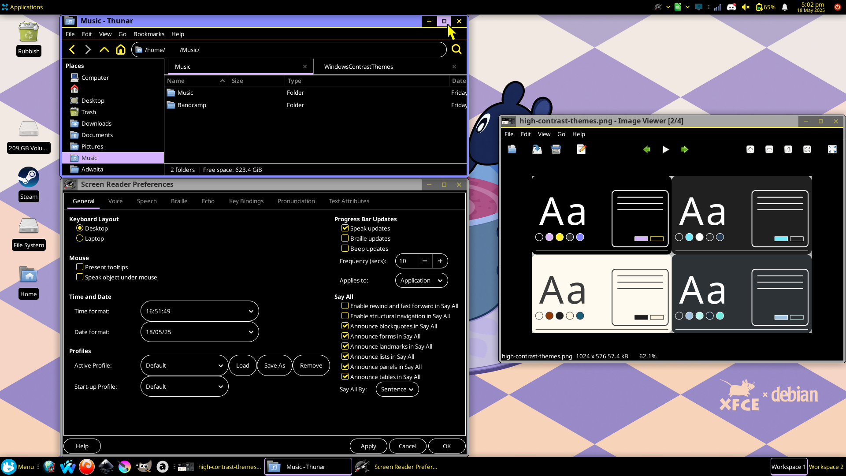
Task: Click OK in Screen Reader Preferences
Action: [447, 446]
